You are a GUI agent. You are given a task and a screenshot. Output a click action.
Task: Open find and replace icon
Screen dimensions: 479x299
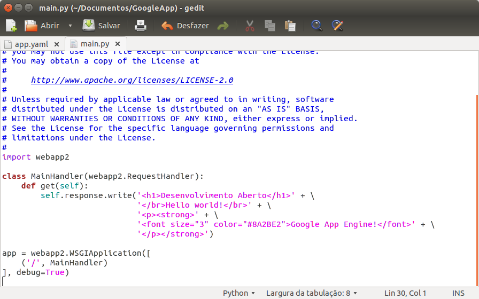(337, 26)
